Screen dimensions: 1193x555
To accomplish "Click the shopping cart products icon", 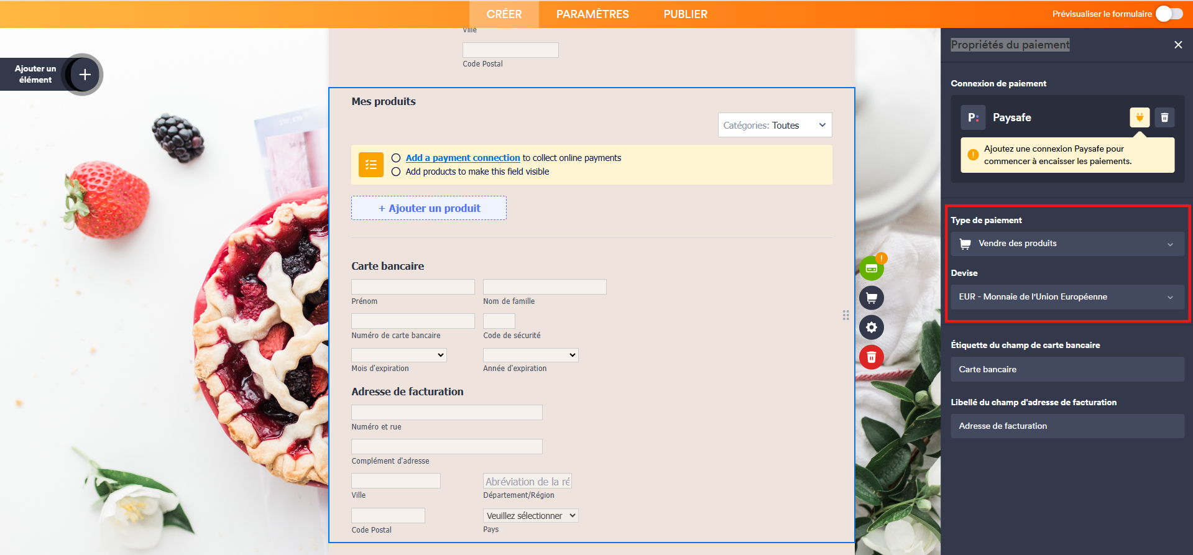I will (872, 298).
